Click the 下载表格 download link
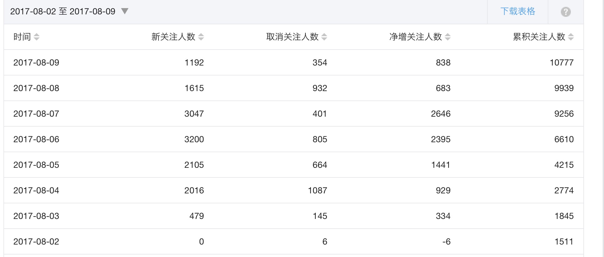Screen dimensions: 604x257 (518, 12)
